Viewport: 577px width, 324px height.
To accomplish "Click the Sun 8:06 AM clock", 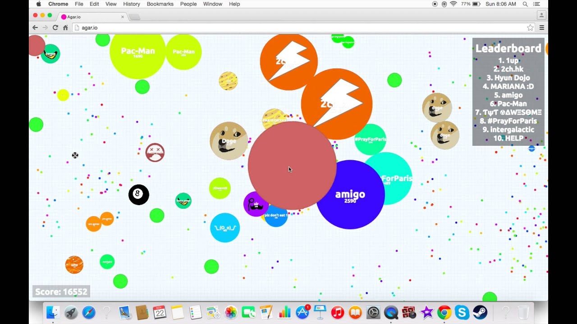I will click(x=501, y=4).
